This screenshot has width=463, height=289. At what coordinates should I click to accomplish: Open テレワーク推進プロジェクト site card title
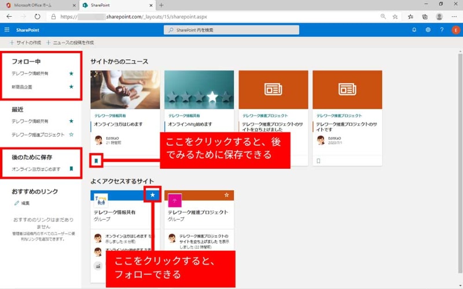click(198, 212)
